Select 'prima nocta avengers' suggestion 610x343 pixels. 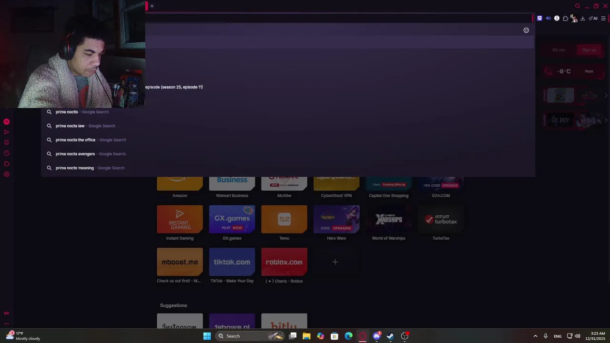[x=288, y=154]
